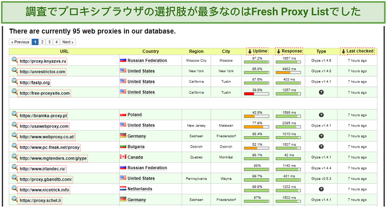Open http://www.pc-freak.net/proxy link
The width and height of the screenshot is (387, 208).
click(x=49, y=148)
